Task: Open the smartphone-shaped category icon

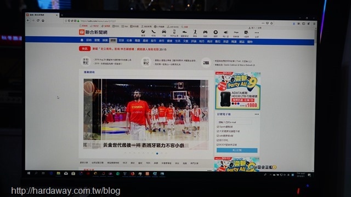Action: coord(174,32)
